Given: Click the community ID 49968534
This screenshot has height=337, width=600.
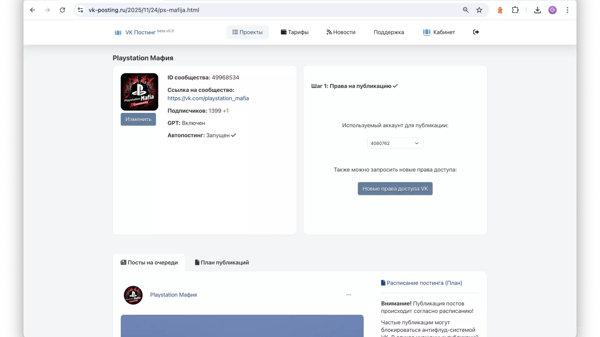Looking at the screenshot, I should (225, 77).
